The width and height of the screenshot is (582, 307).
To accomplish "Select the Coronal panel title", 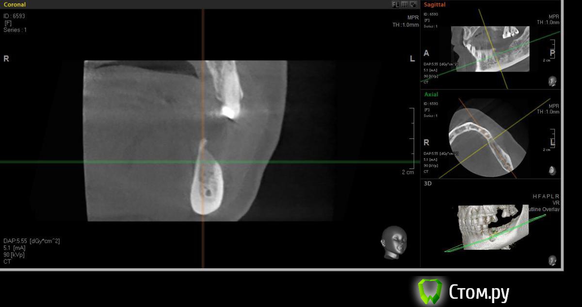I will coord(15,4).
